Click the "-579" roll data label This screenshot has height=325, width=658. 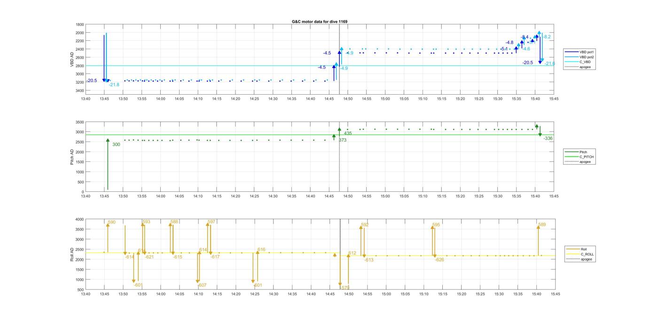click(345, 288)
